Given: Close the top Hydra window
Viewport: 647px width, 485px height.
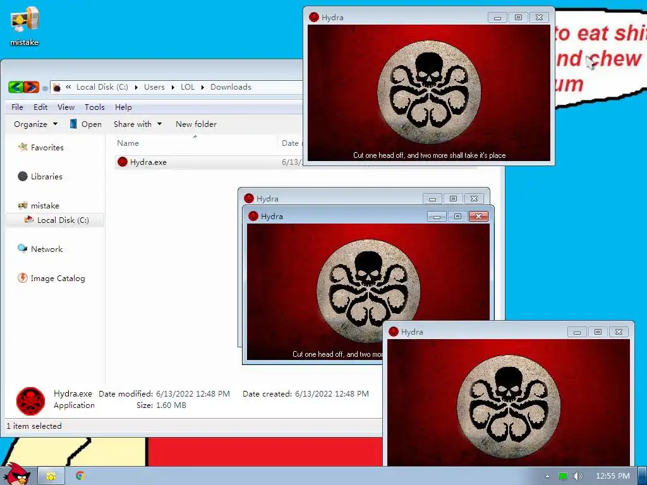Looking at the screenshot, I should pos(540,17).
